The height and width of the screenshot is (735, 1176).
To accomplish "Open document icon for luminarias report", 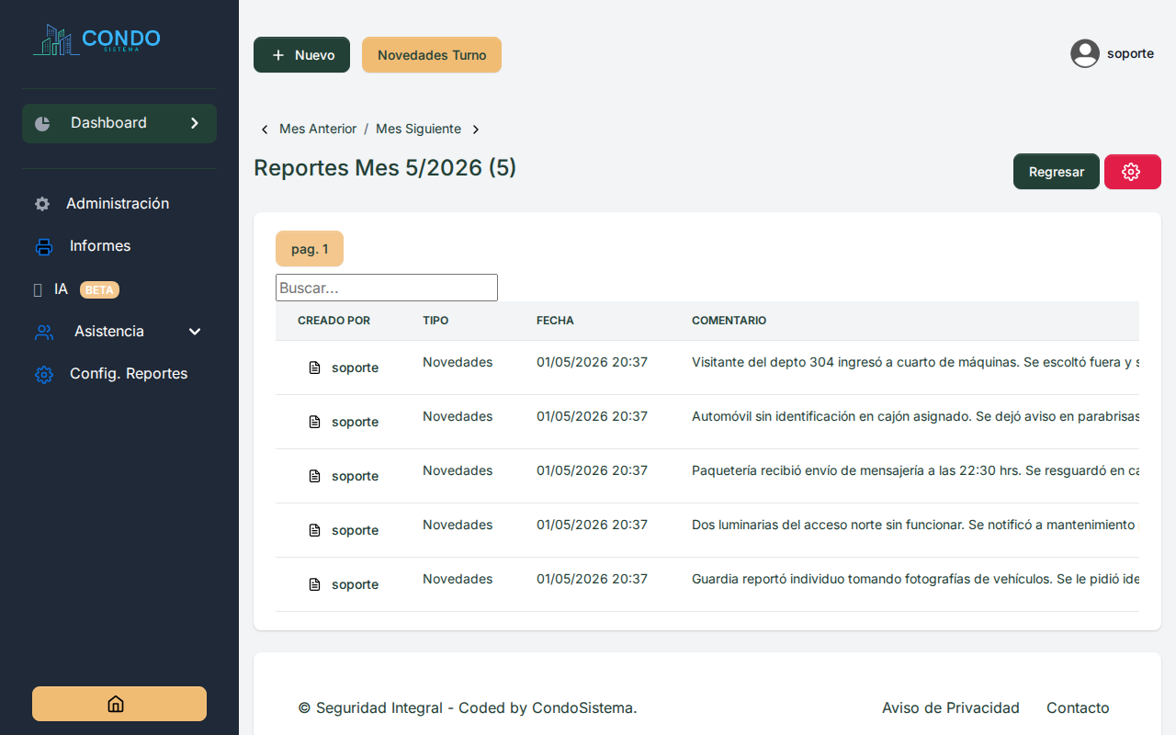I will (314, 530).
